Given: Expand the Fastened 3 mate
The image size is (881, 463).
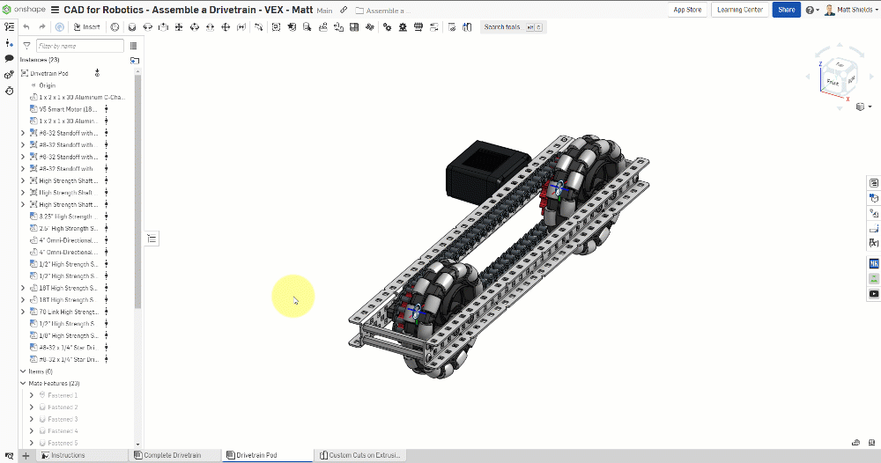Looking at the screenshot, I should [x=32, y=419].
